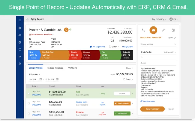The image size is (195, 121).
Task: Open the Export dropdown above the invoice table
Action: tap(128, 79)
